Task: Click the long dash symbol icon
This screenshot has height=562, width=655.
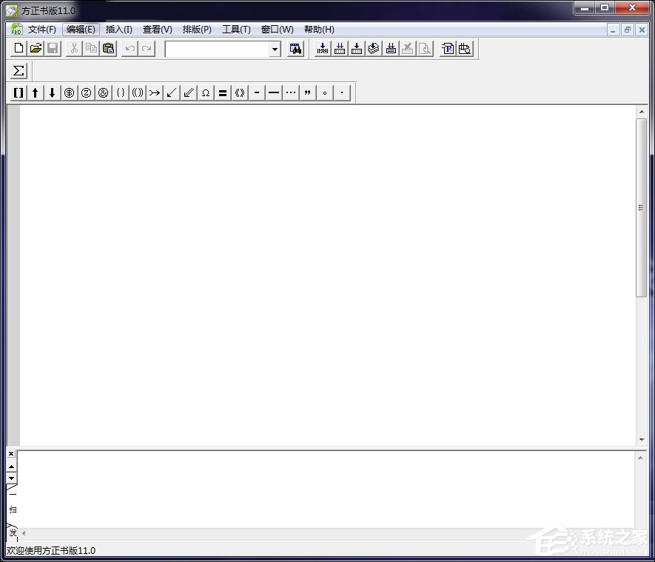Action: click(x=274, y=92)
